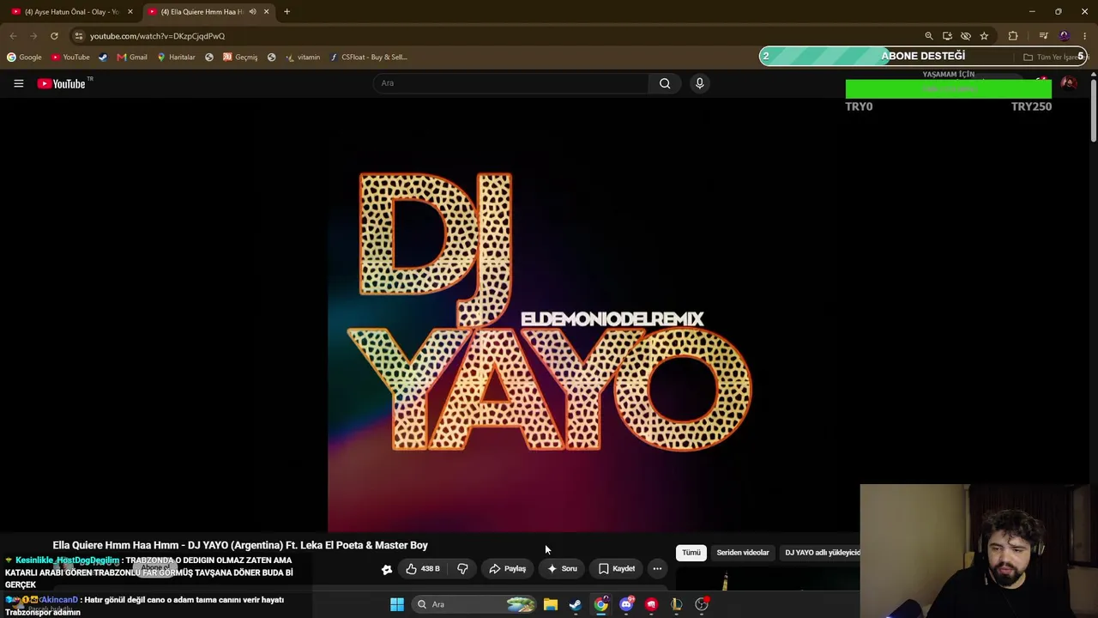Click the YouTube search magnifier button

click(665, 83)
